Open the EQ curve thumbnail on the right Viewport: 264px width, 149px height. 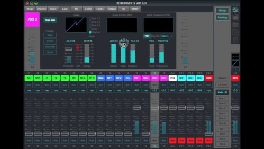point(235,56)
